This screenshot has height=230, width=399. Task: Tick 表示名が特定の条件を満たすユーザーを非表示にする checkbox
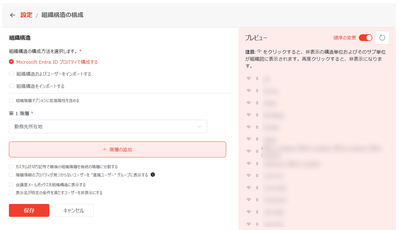click(11, 193)
